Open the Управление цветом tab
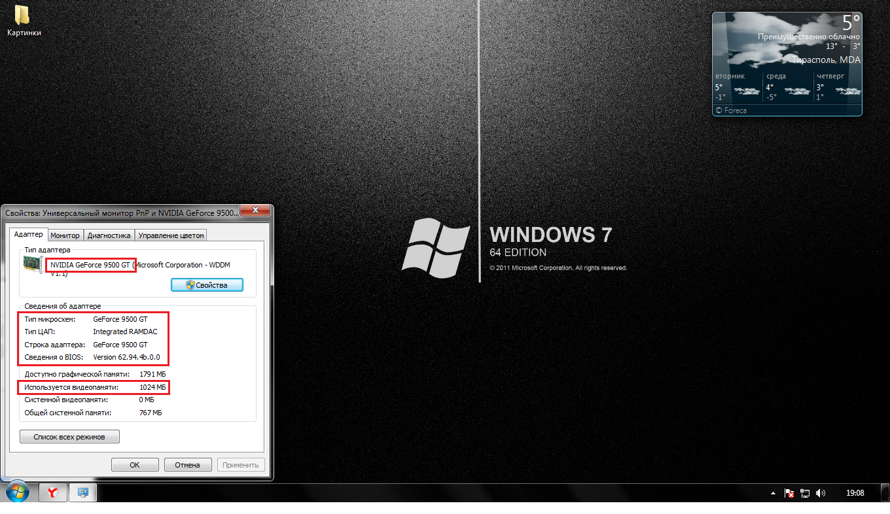890x514 pixels. (171, 235)
